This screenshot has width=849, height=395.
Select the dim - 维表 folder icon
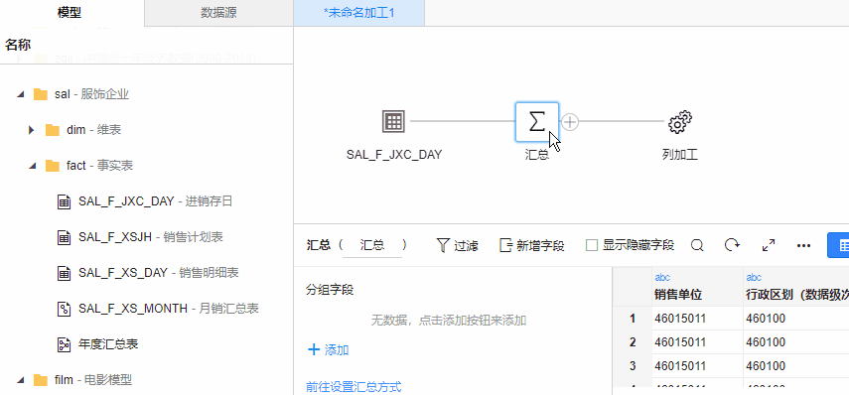coord(53,130)
